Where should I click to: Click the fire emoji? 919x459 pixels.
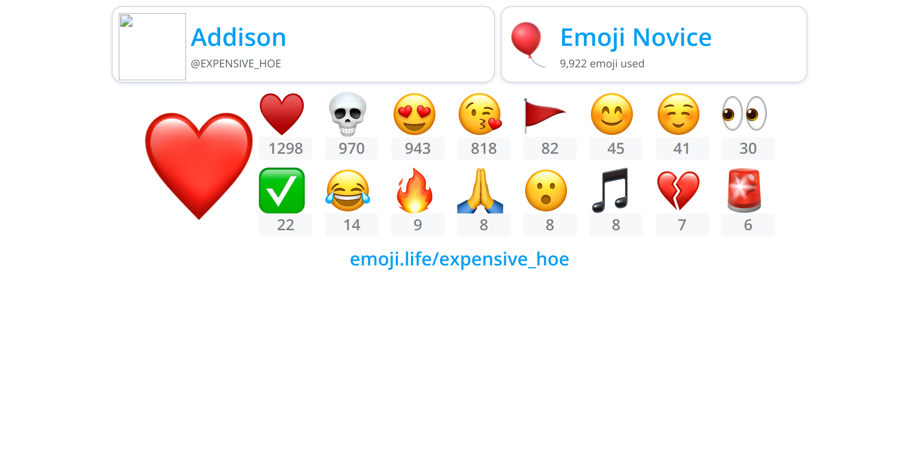(414, 190)
